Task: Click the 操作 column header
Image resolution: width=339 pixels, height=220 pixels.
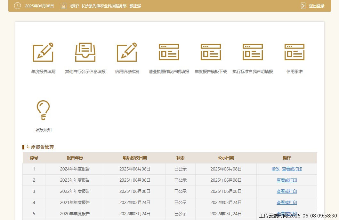Action: [287, 158]
